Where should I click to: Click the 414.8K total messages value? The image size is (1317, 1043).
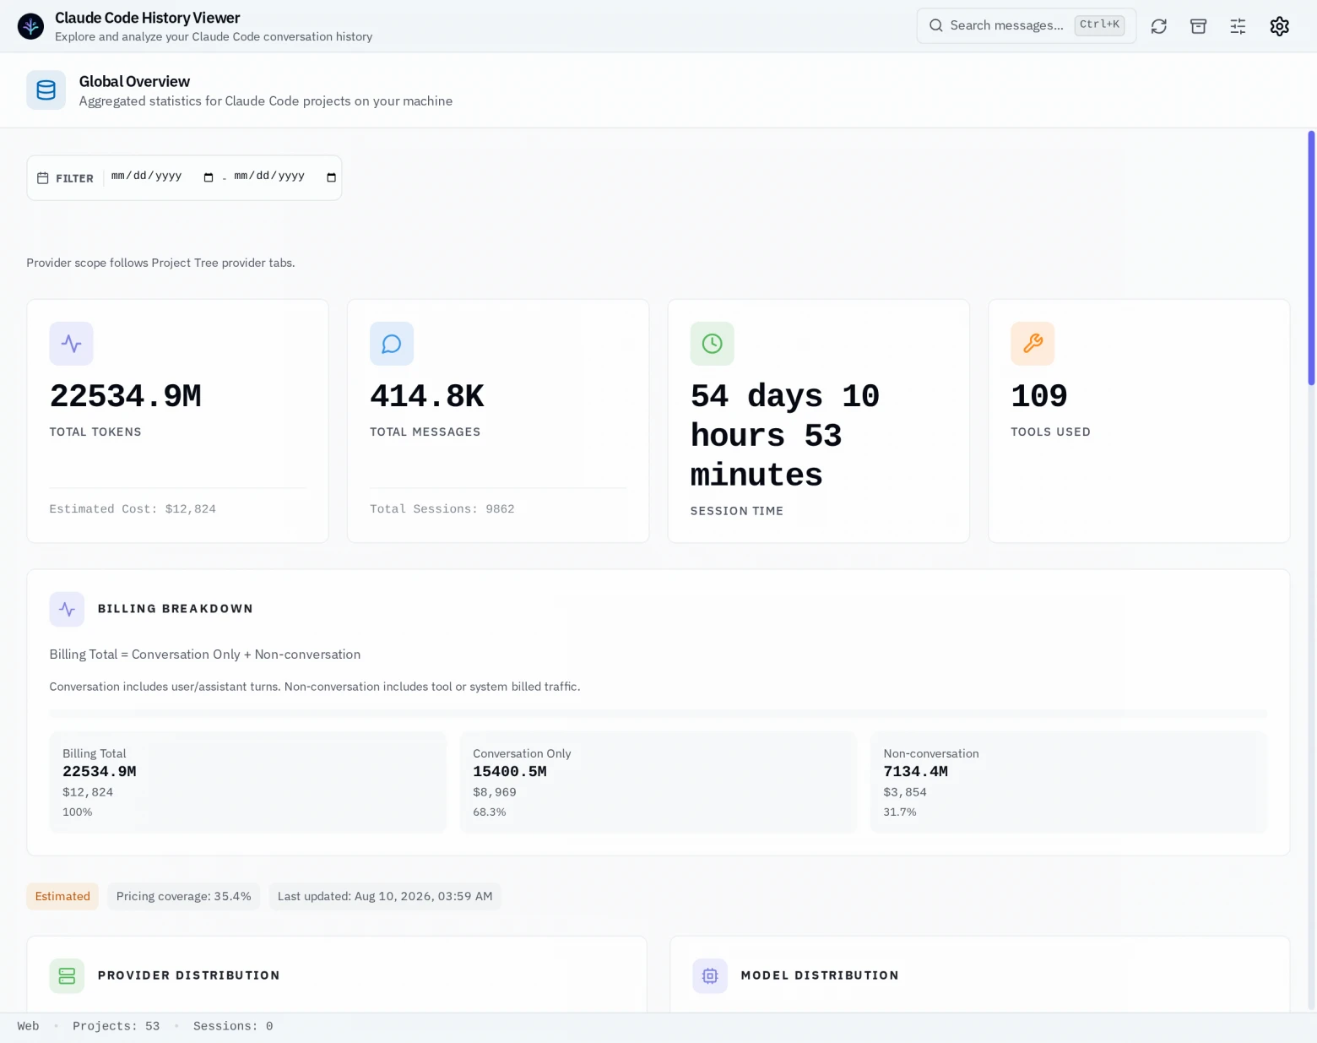427,396
